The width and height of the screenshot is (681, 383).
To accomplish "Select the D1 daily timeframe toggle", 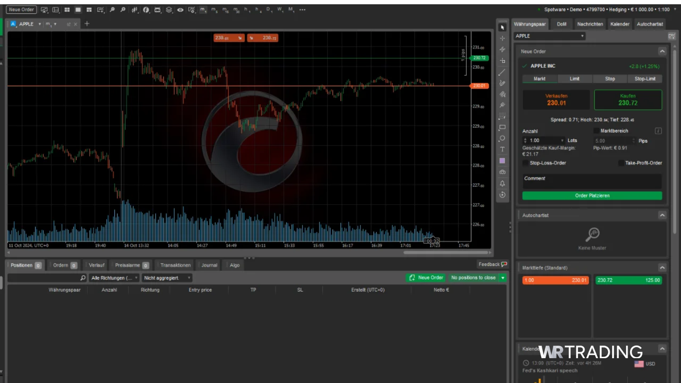I will (269, 10).
